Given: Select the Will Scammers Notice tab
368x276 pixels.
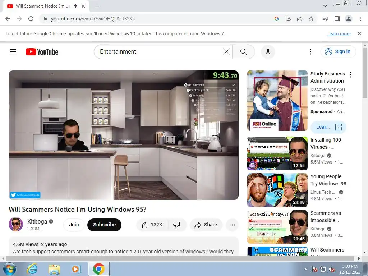Looking at the screenshot, I should (43, 6).
